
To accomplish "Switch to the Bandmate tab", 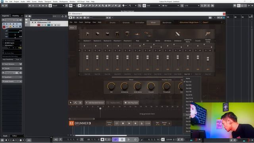I will click(x=167, y=23).
